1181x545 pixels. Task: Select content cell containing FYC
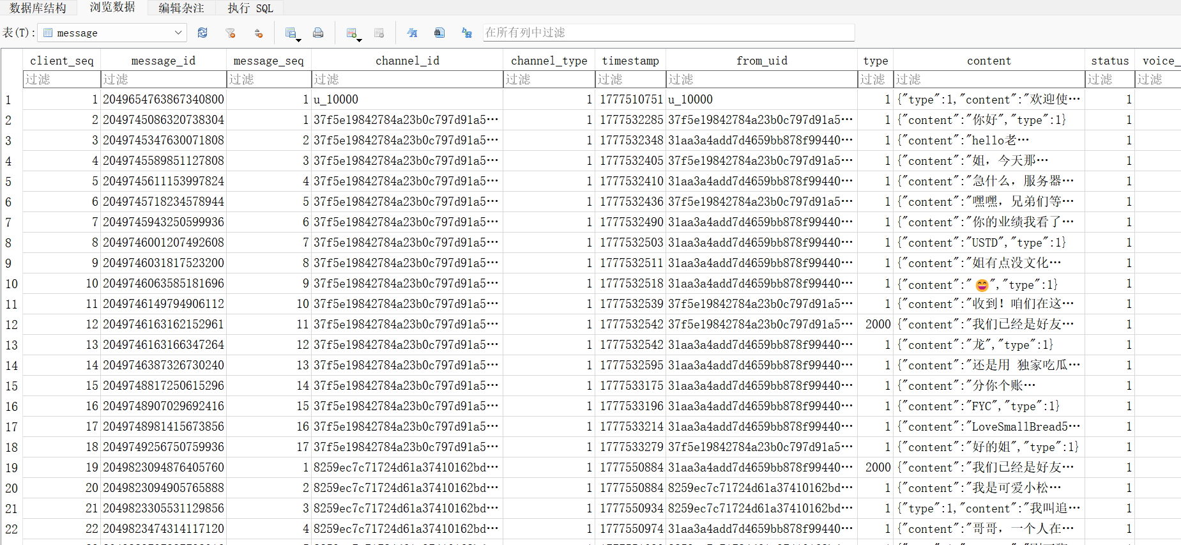(989, 406)
